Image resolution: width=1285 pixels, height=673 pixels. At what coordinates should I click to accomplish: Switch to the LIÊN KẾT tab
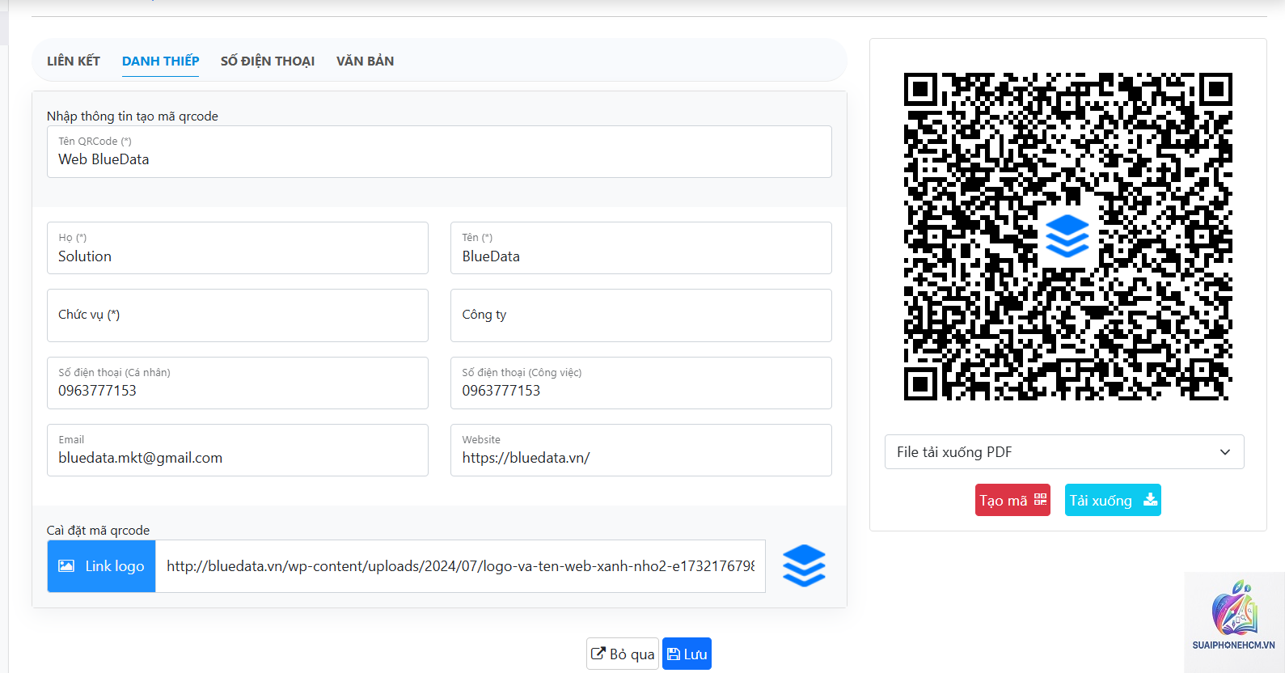click(x=74, y=61)
